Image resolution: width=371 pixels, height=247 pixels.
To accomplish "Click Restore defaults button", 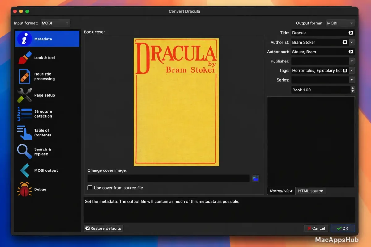I will pyautogui.click(x=104, y=228).
